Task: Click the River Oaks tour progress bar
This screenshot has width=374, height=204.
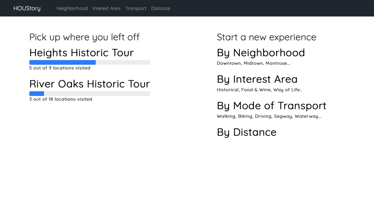Action: click(x=90, y=94)
